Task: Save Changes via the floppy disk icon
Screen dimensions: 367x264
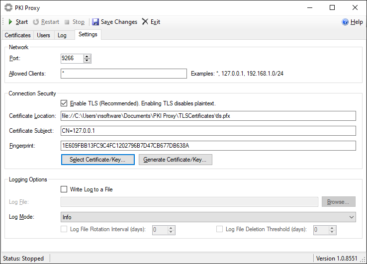Action: point(95,22)
